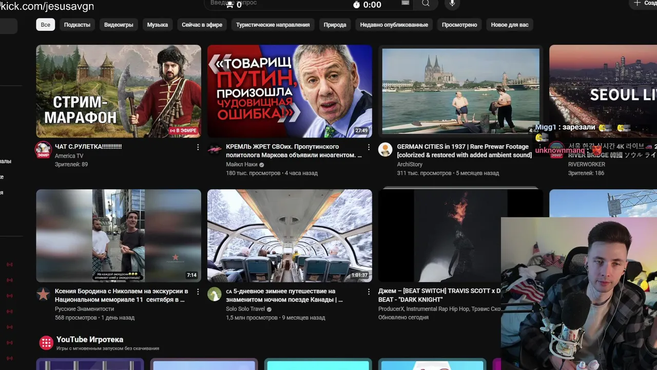
Task: Click the Зрителей: 89 viewer count
Action: pyautogui.click(x=71, y=164)
